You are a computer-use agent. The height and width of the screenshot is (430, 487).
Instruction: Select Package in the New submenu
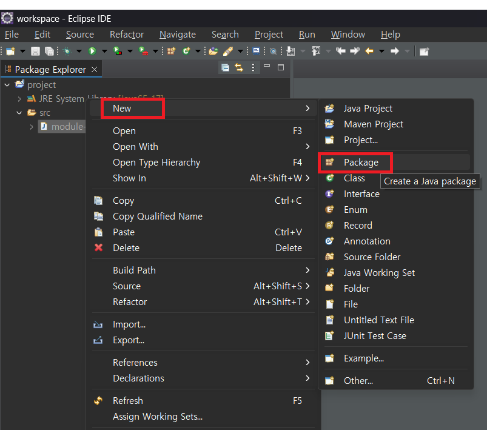pyautogui.click(x=395, y=163)
